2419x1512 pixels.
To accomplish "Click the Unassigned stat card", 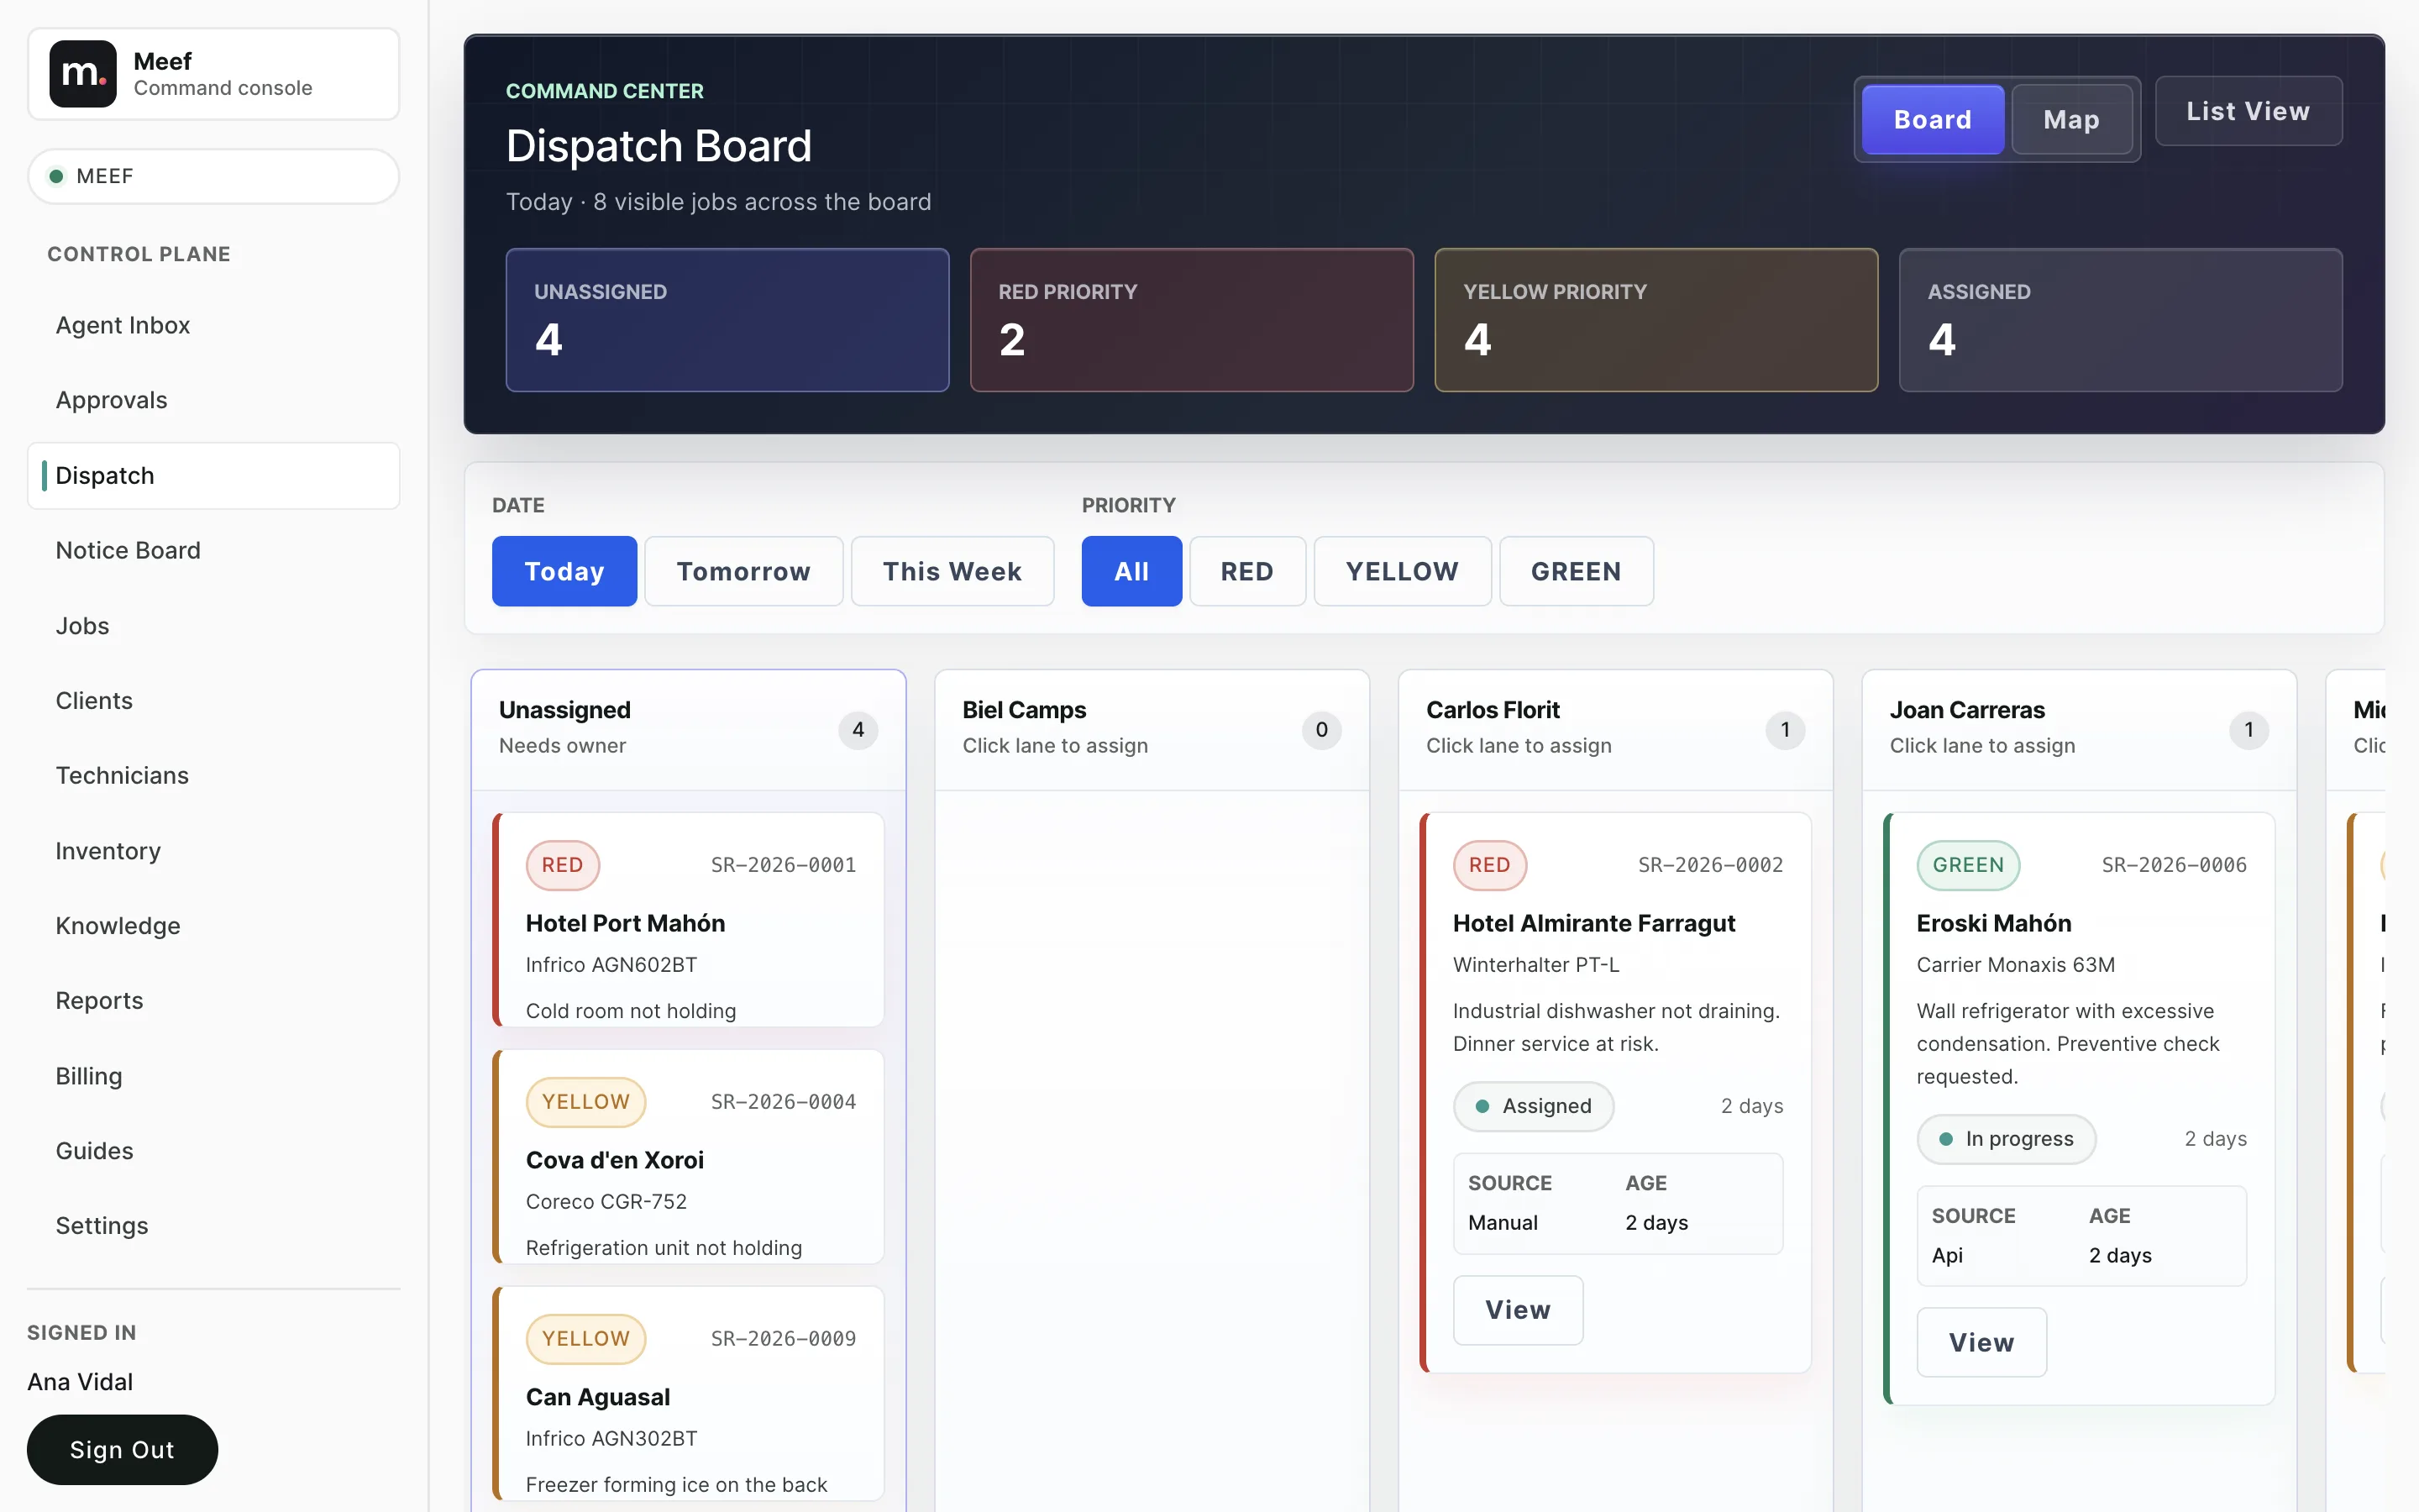I will (x=727, y=320).
